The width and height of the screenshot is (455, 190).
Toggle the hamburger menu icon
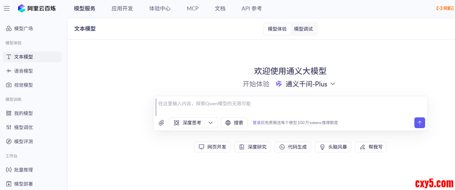pos(7,8)
